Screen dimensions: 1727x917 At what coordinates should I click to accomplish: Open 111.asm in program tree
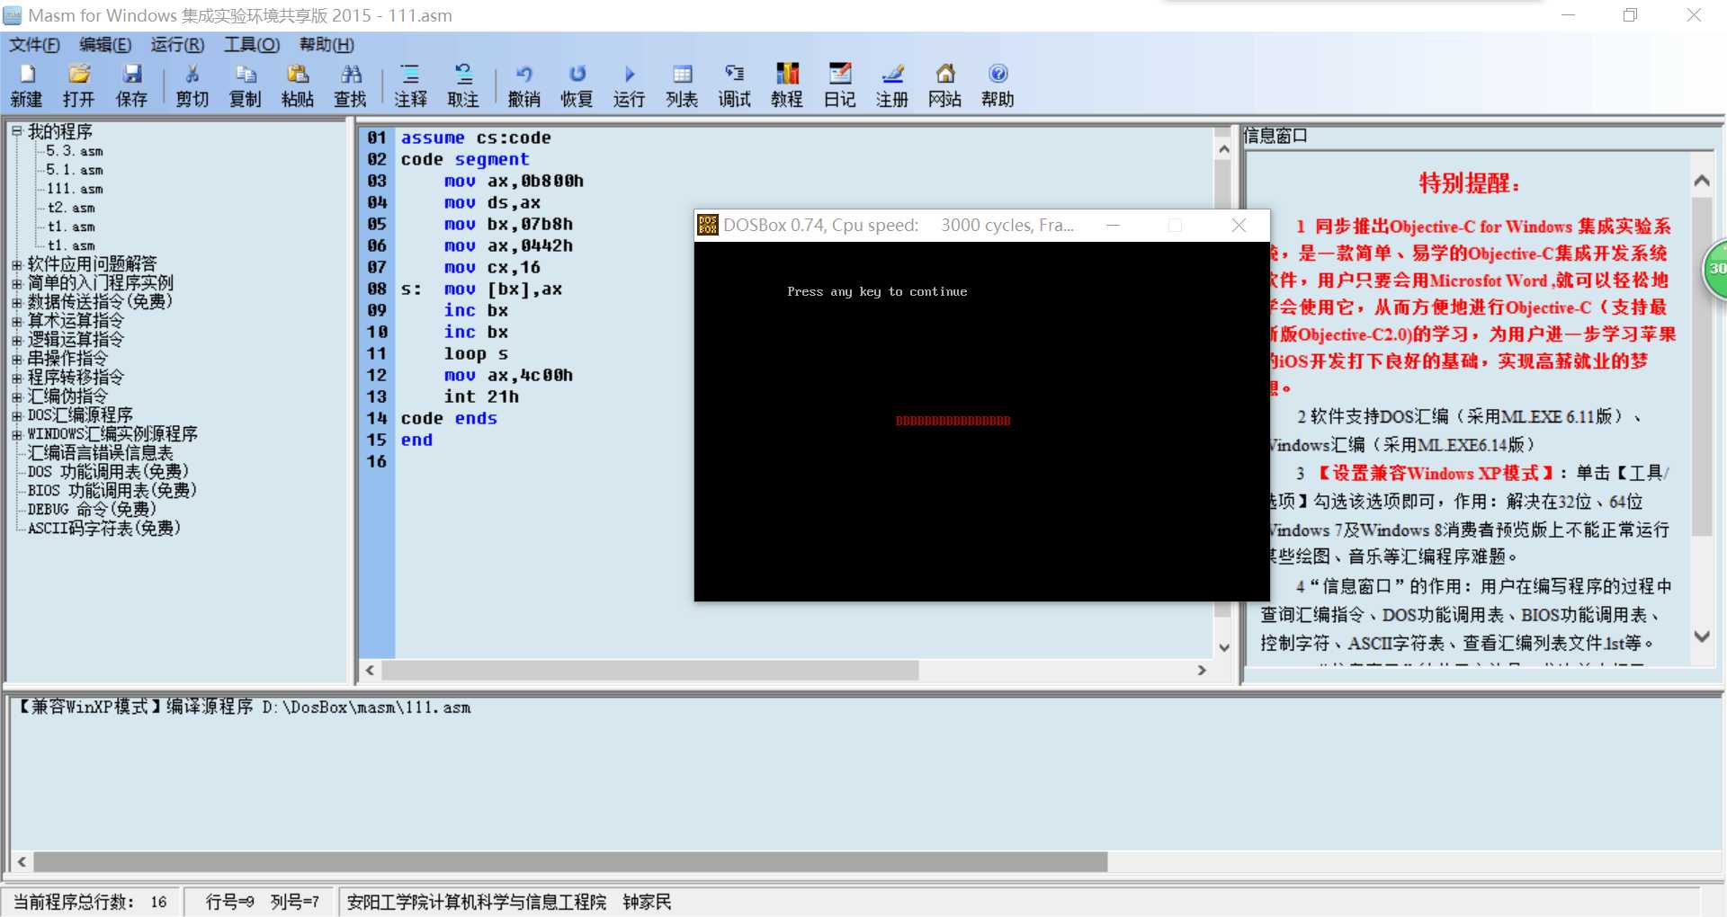tap(75, 189)
